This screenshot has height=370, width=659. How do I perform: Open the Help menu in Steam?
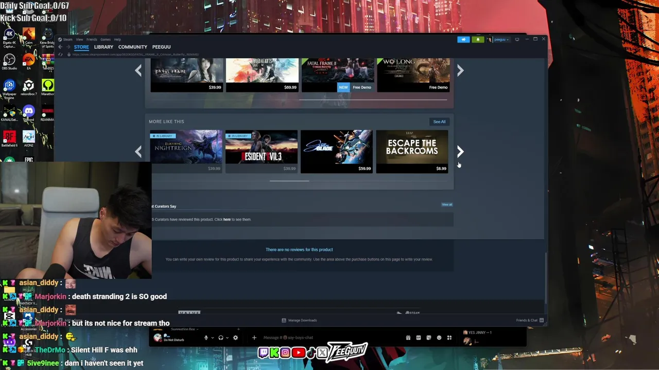117,40
